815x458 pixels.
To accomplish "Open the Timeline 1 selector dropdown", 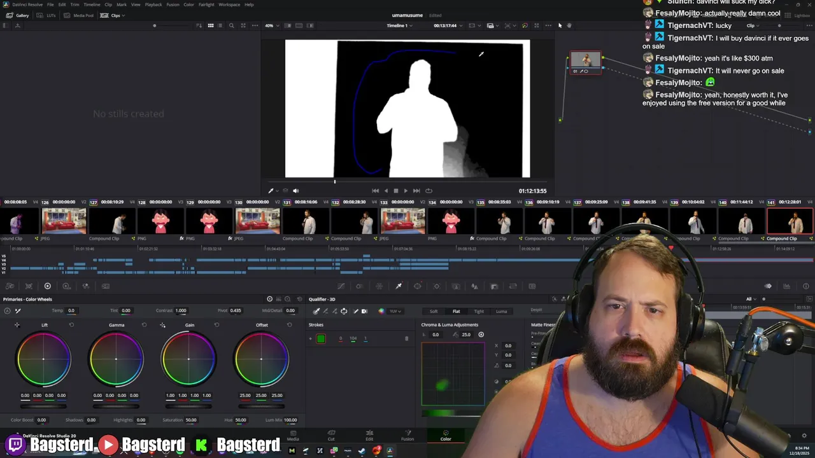I will pos(399,25).
